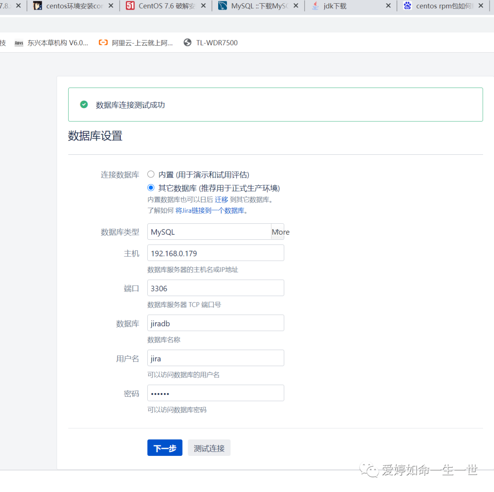Screen dimensions: 494x492
Task: Open the 迁移 link
Action: (x=221, y=200)
